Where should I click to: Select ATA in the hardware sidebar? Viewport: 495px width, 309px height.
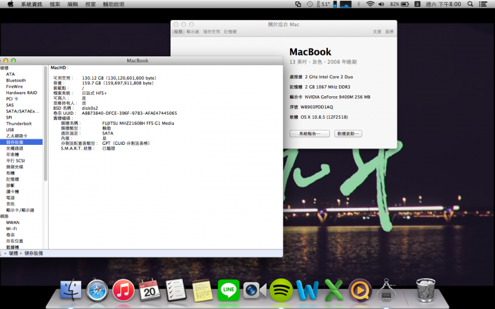[x=10, y=74]
